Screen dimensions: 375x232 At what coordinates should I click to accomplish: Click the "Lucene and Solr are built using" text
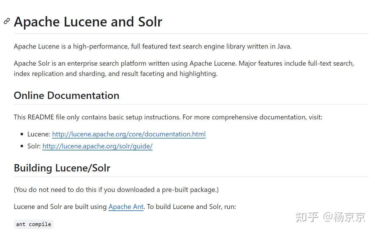coord(60,207)
